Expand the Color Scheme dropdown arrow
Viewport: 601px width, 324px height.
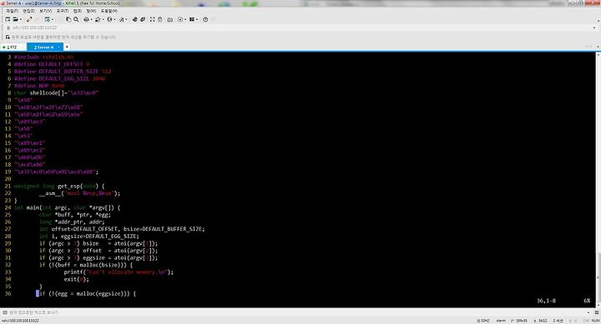pyautogui.click(x=103, y=19)
